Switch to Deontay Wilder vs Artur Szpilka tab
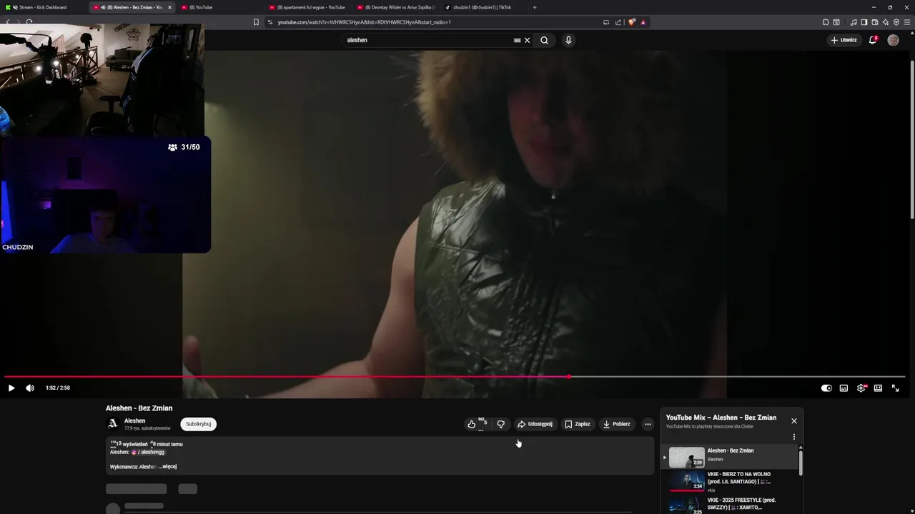915x514 pixels. click(397, 7)
